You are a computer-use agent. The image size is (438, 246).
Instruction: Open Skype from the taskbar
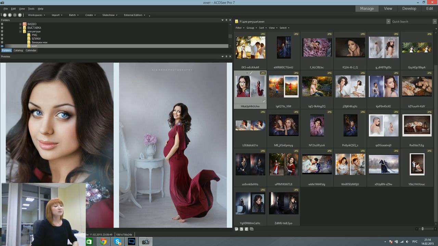coord(118,242)
